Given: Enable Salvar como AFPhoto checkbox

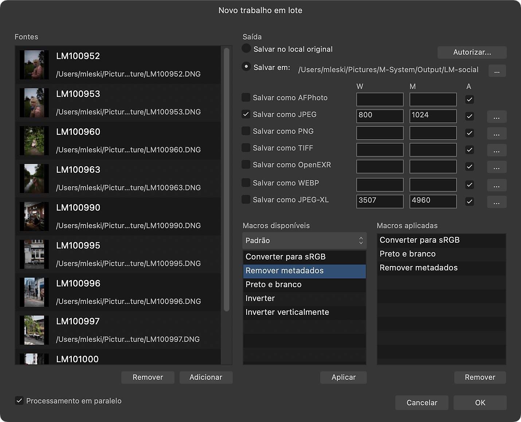Looking at the screenshot, I should click(246, 97).
